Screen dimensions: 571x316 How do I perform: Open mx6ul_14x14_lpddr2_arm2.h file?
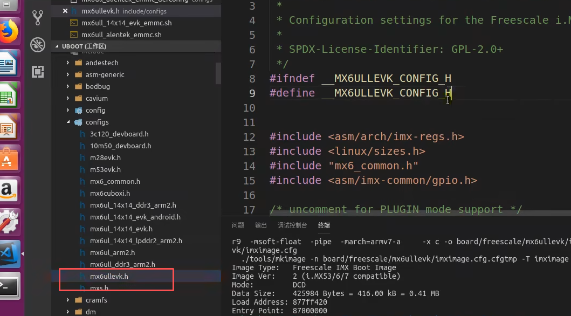(136, 241)
